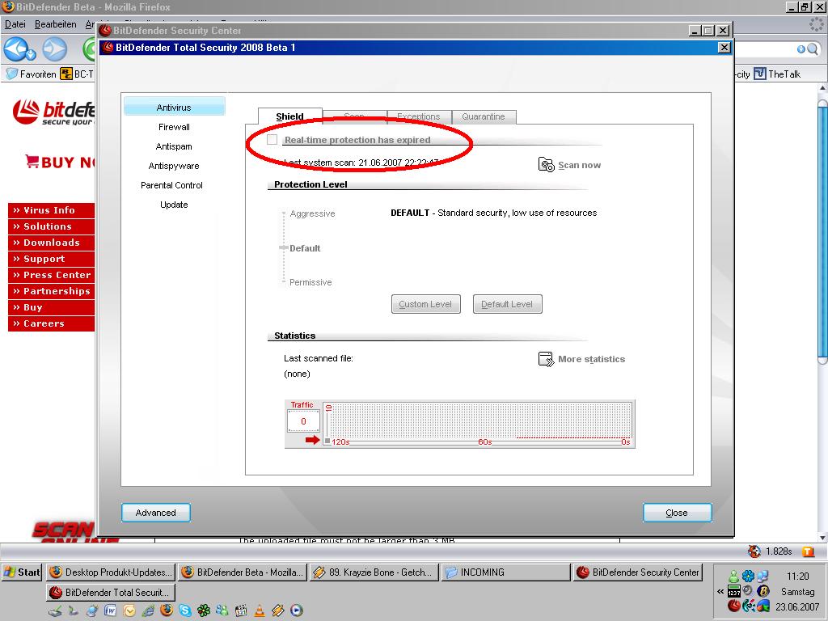Open Virus Info link on webpage

pos(51,210)
